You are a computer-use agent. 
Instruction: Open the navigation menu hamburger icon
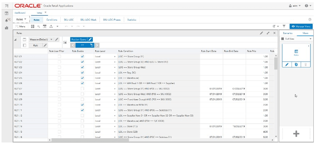point(7,5)
